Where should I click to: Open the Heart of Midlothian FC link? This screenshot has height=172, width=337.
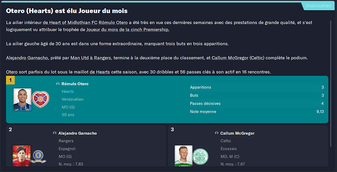(73, 22)
